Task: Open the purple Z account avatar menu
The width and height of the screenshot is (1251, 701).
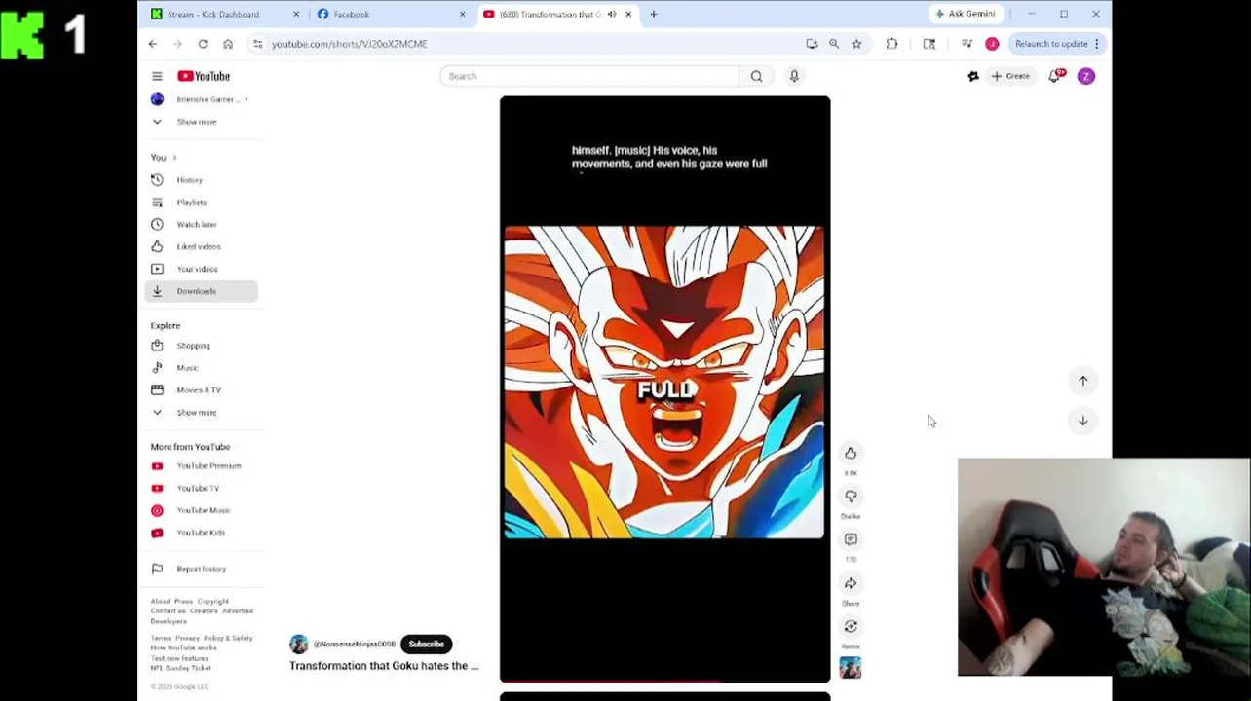Action: (x=1086, y=76)
